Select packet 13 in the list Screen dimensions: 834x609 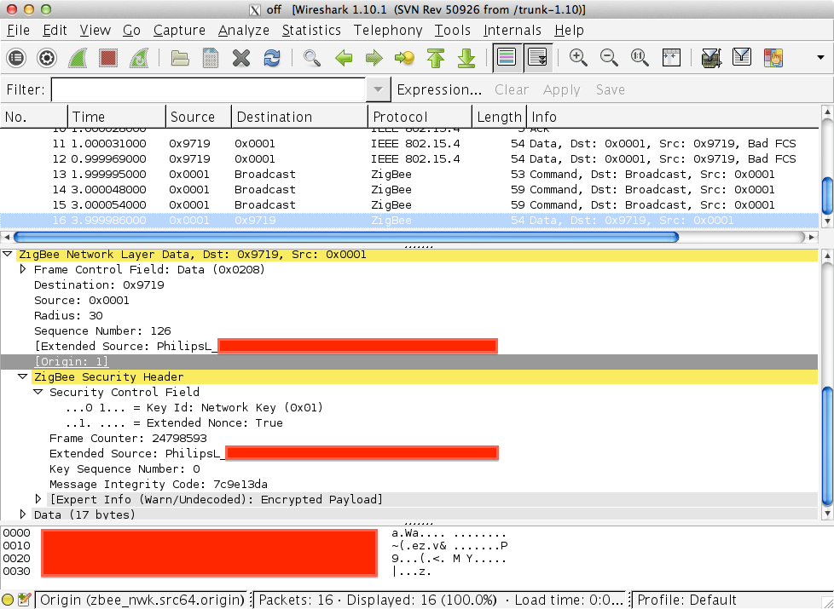[408, 175]
